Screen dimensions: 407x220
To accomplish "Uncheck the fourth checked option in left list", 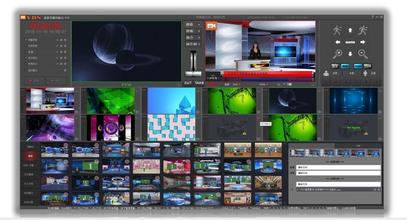I will coord(26,58).
